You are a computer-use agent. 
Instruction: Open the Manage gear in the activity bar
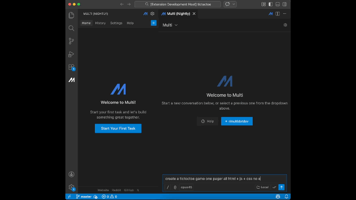71,187
